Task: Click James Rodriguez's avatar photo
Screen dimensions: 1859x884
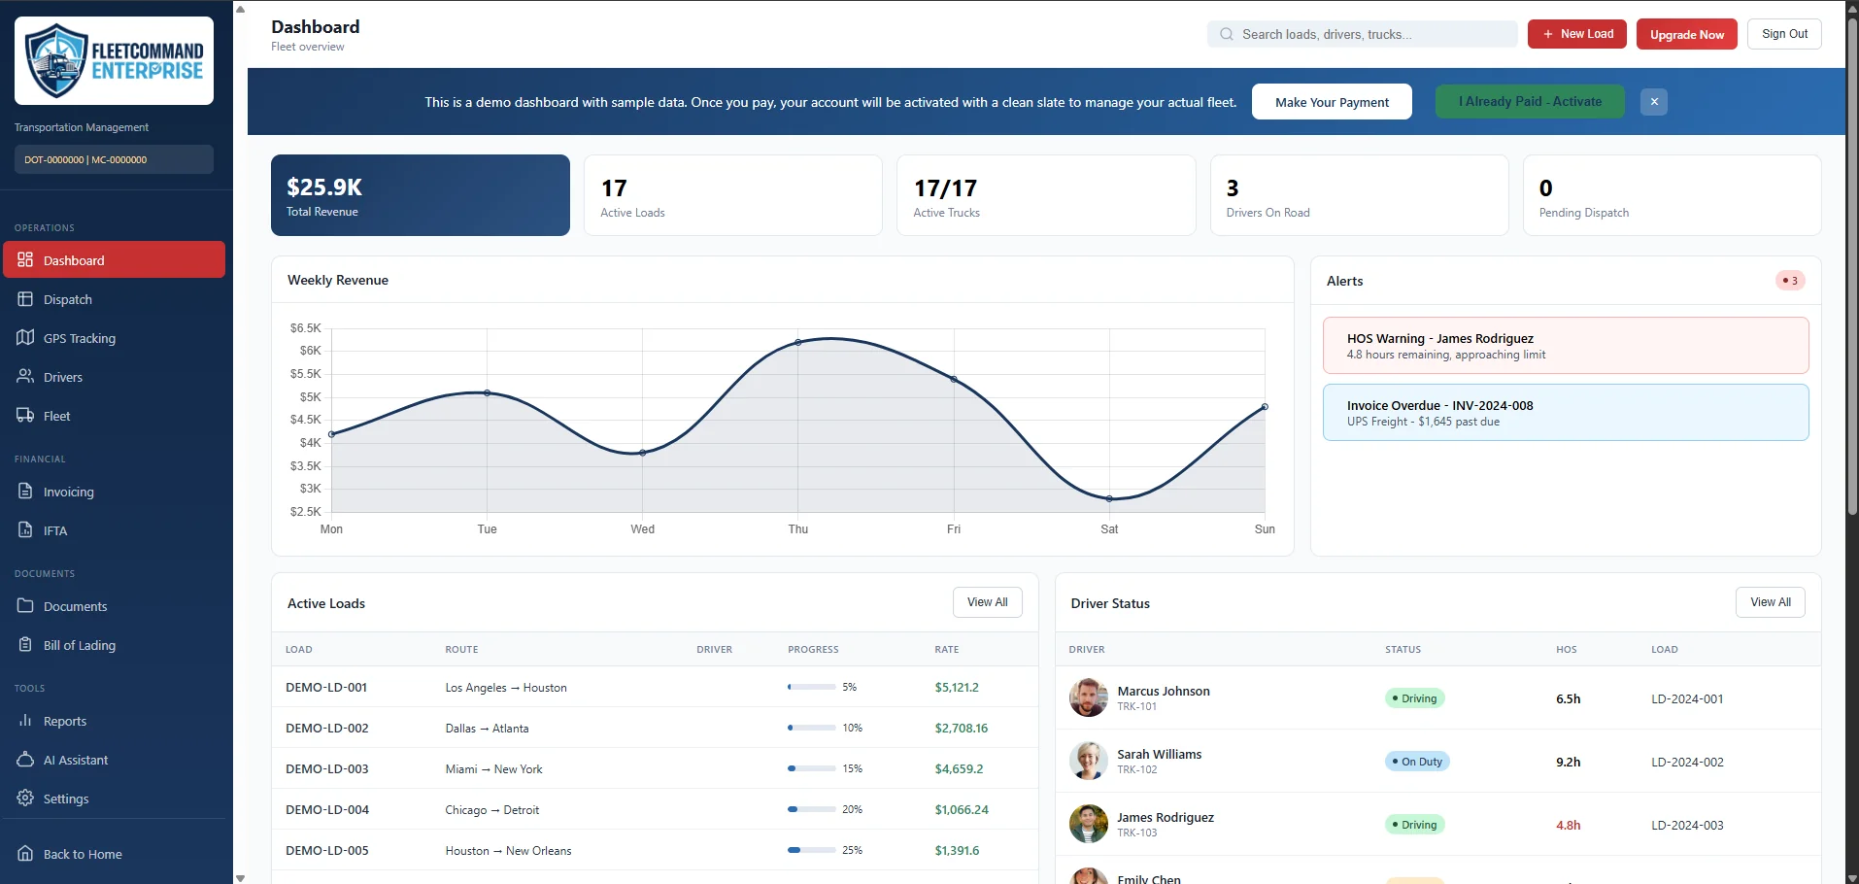Action: pos(1088,824)
